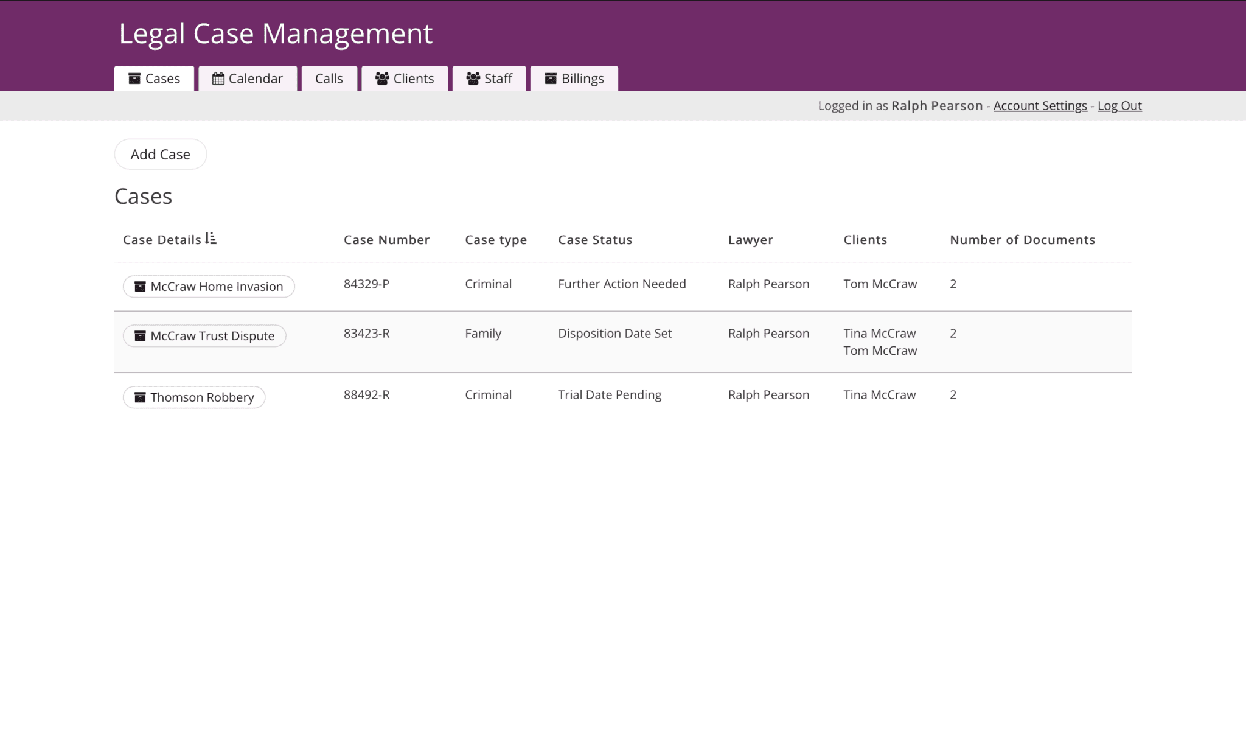The width and height of the screenshot is (1246, 734).
Task: Switch to the Calls tab
Action: point(329,78)
